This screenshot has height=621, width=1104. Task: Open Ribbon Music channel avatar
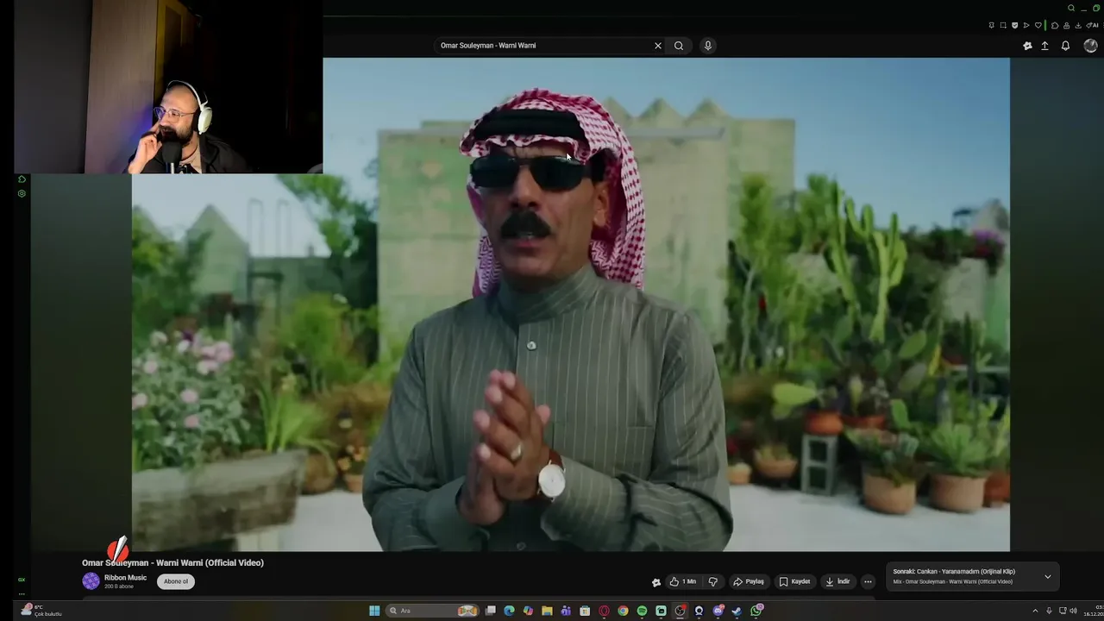(91, 581)
